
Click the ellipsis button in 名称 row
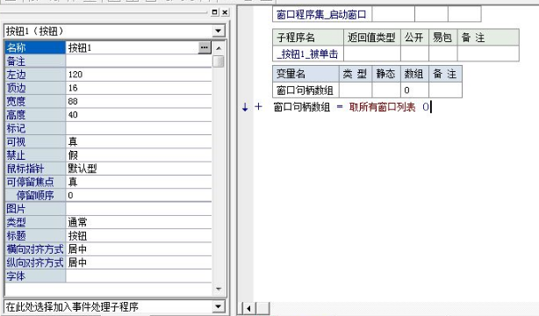(205, 47)
